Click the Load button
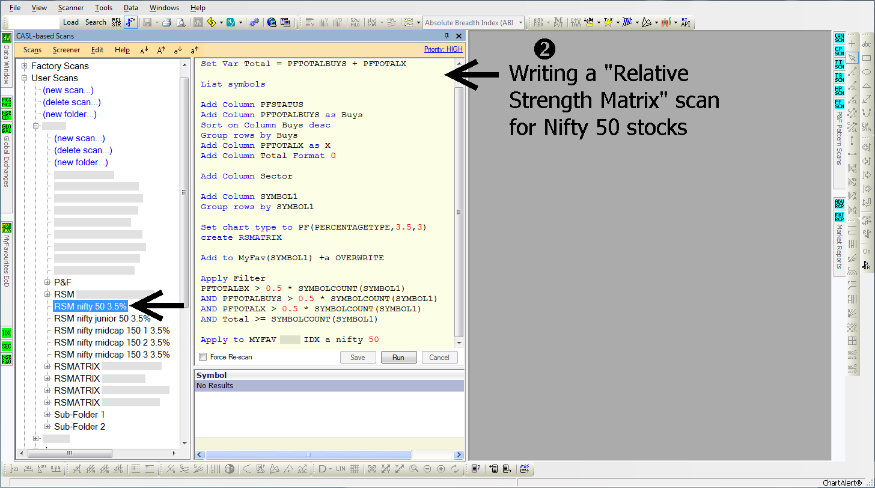This screenshot has width=875, height=488. pos(71,22)
